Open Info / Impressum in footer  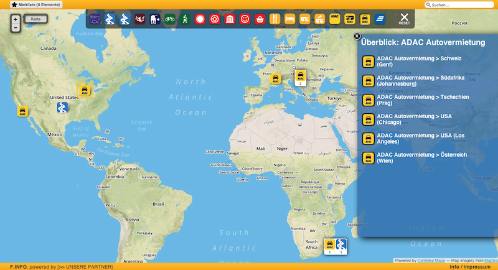pos(470,267)
